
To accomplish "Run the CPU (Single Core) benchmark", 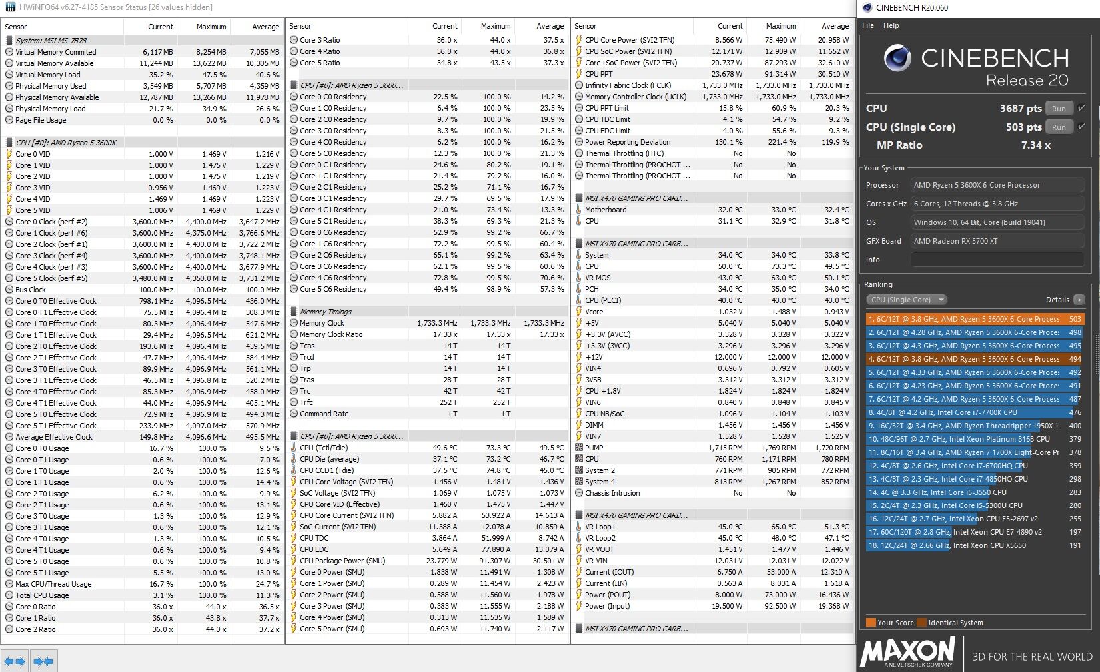I will click(x=1059, y=127).
